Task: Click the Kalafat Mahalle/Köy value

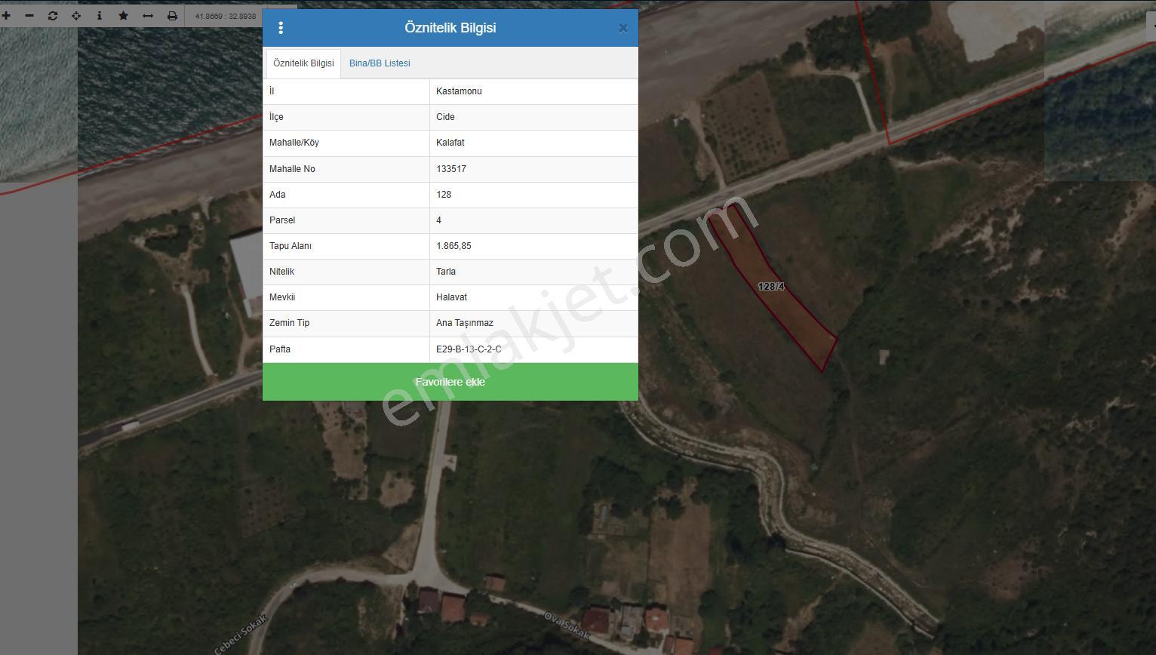Action: pos(450,143)
